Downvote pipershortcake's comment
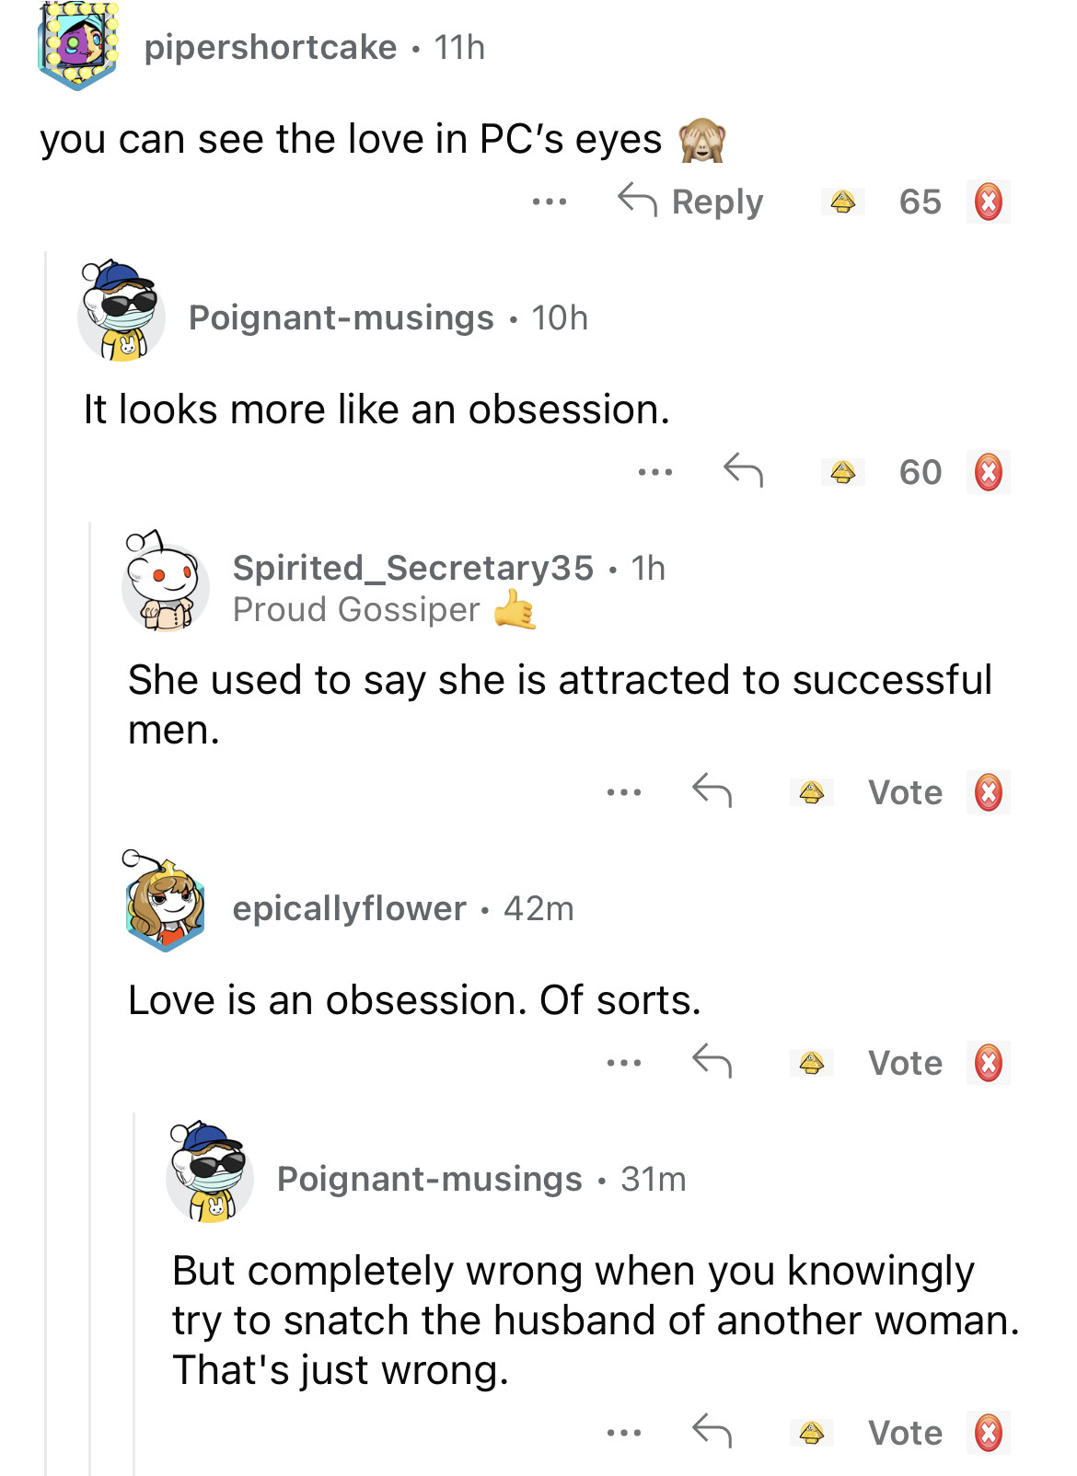Image resolution: width=1077 pixels, height=1476 pixels. (x=988, y=202)
